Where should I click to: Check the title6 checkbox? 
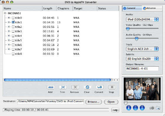click(x=13, y=45)
